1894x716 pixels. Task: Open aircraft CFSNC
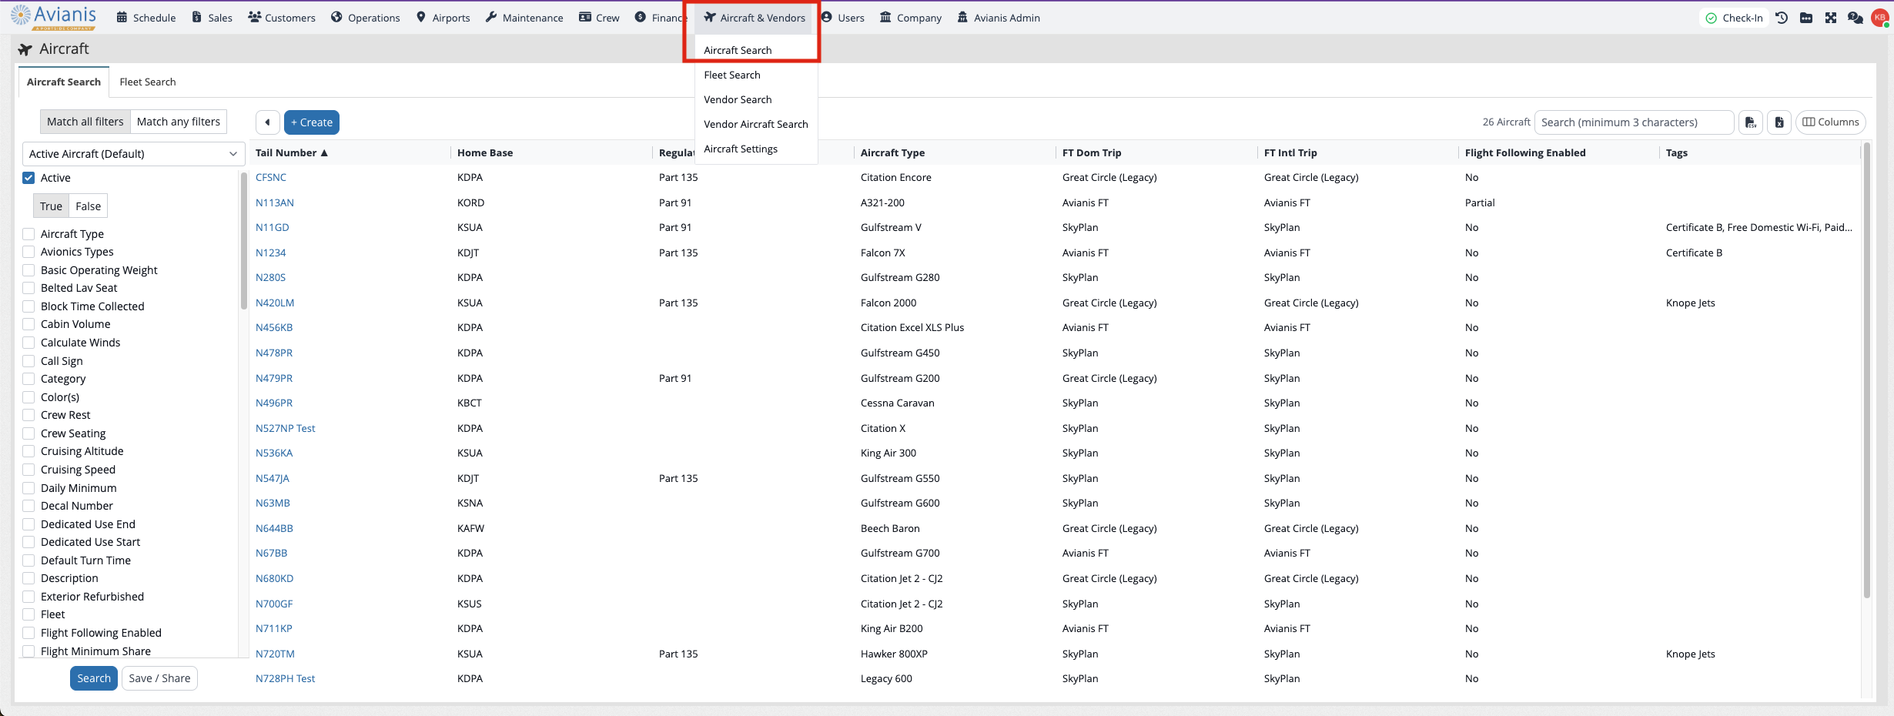point(271,177)
